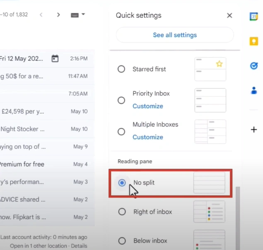Go to older emails with right arrow
The image size is (263, 250).
click(x=58, y=15)
